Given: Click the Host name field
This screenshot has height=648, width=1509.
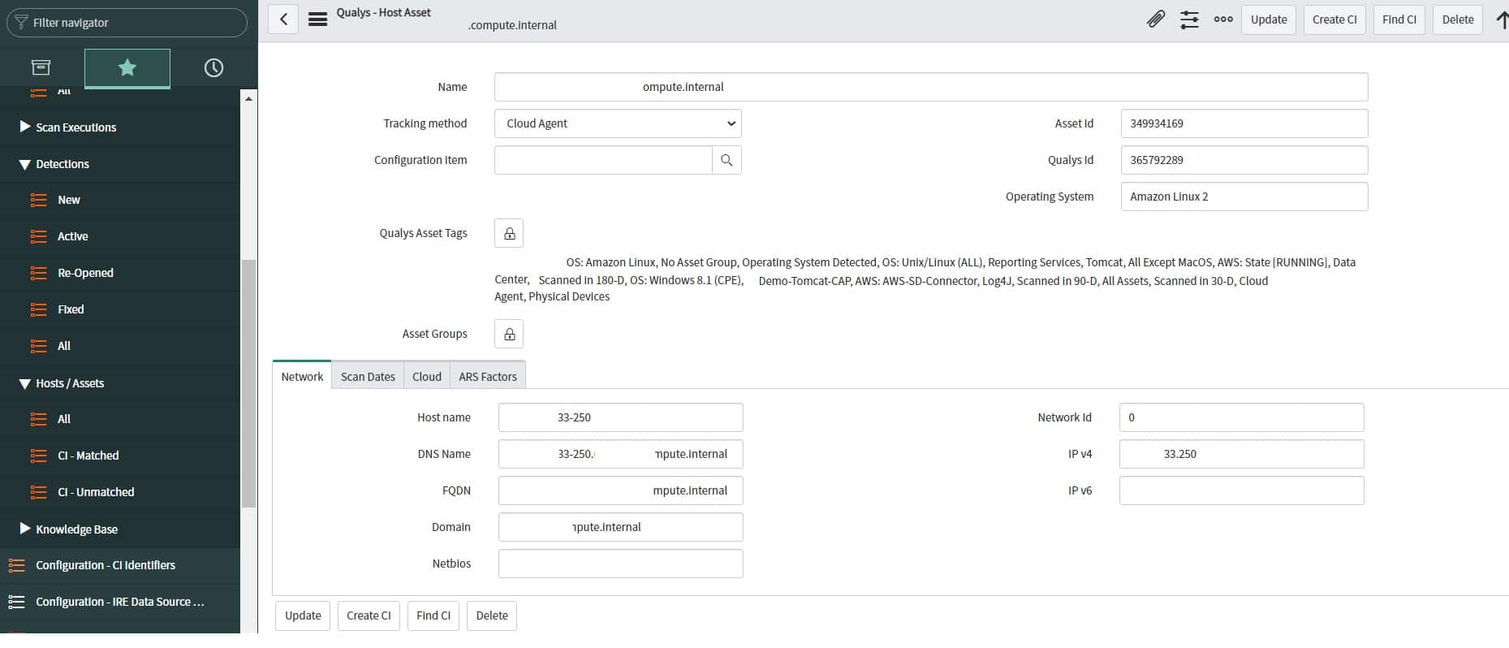Looking at the screenshot, I should (x=620, y=417).
